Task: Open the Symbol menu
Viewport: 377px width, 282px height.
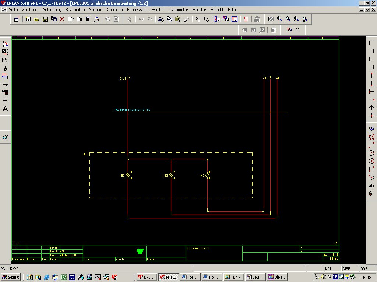Action: coord(158,10)
